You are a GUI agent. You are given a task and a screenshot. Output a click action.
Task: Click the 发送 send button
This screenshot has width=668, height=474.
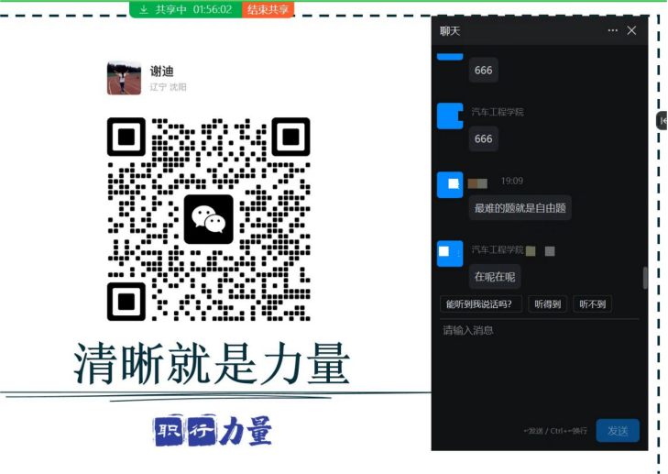click(618, 431)
